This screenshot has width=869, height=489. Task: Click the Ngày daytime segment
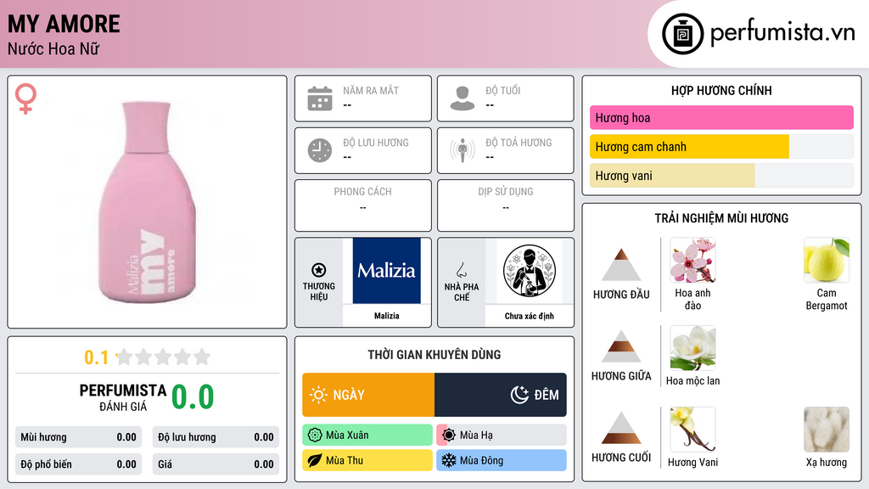tap(368, 395)
